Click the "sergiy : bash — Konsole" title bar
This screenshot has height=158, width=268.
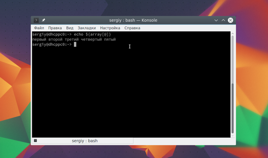pyautogui.click(x=133, y=20)
